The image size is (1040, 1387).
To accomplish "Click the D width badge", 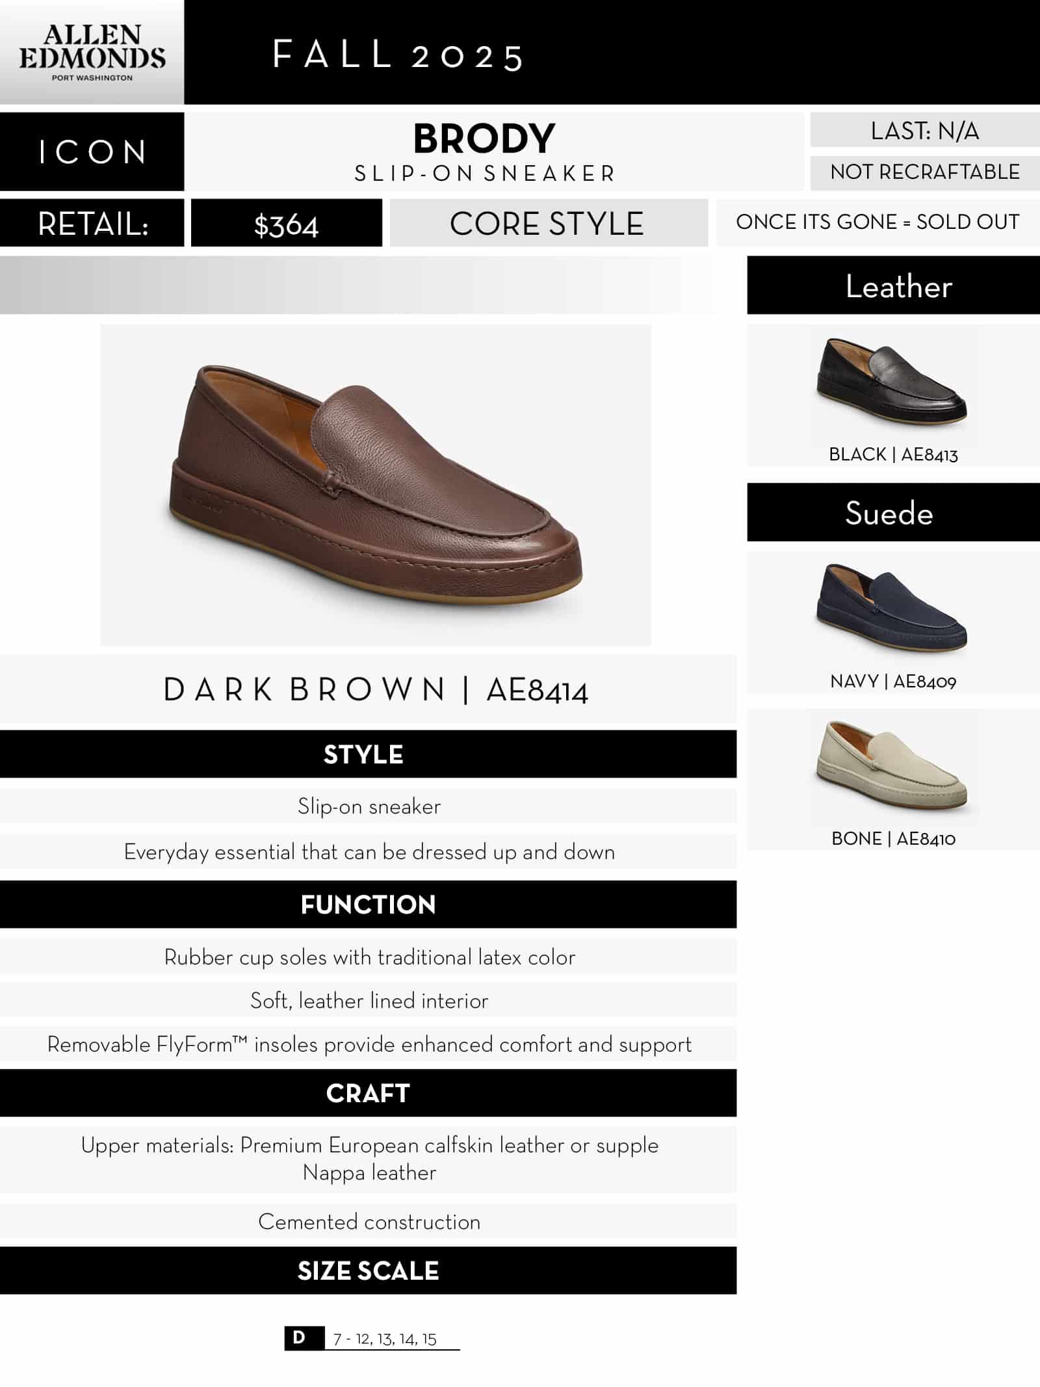I will (300, 1338).
